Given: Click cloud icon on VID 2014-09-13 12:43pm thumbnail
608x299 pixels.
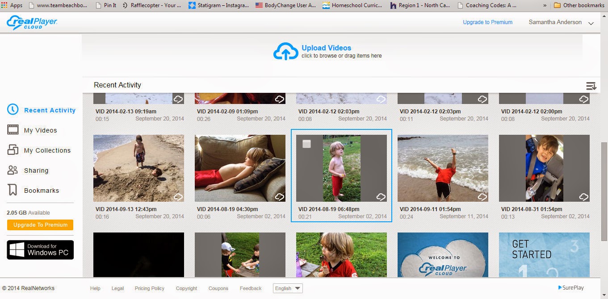Looking at the screenshot, I should pyautogui.click(x=178, y=197).
